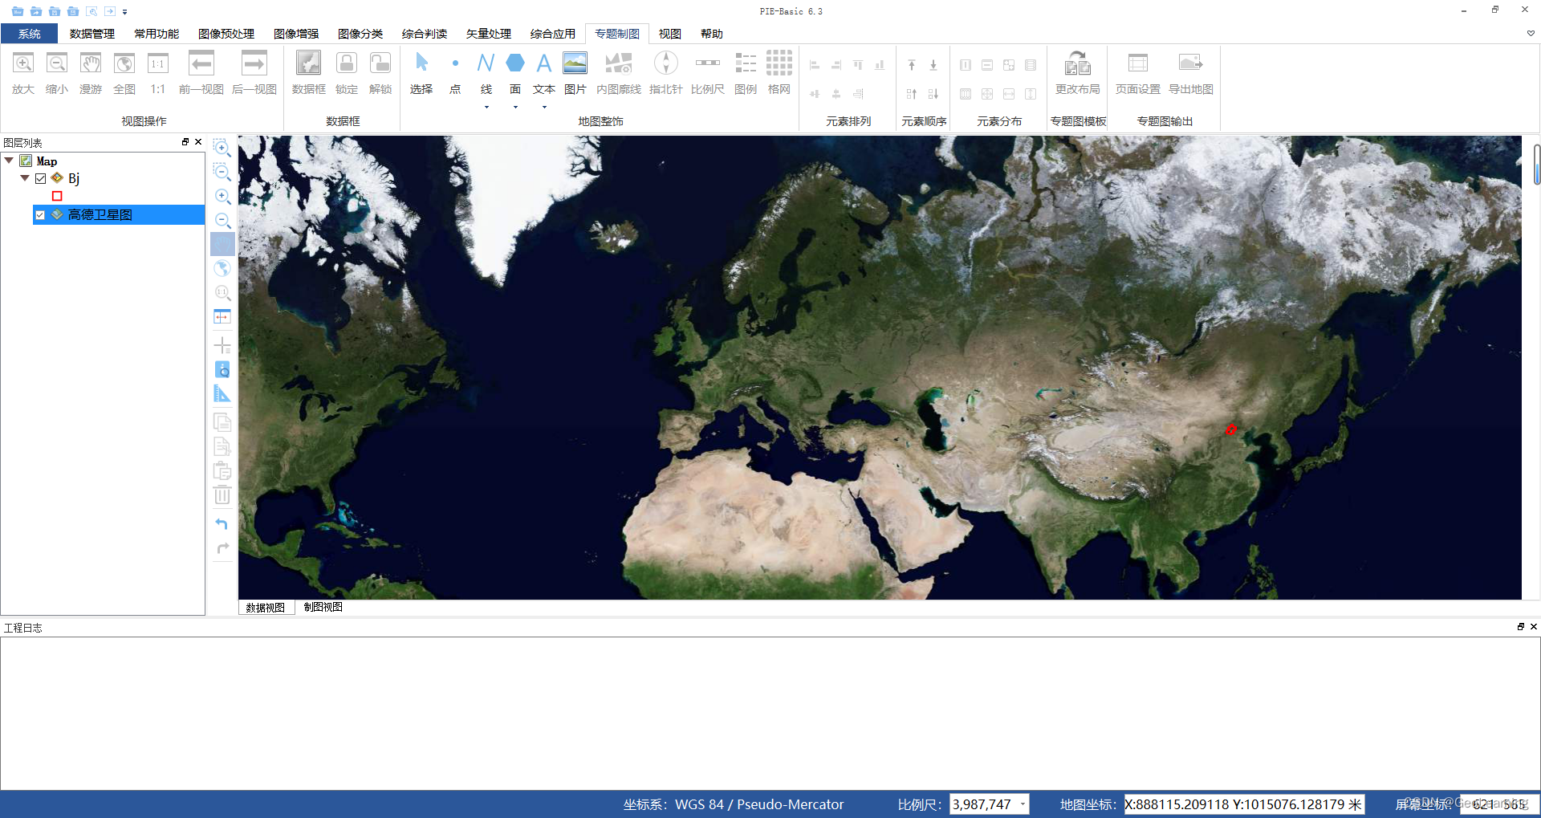
Task: Open 页面设置 page setup
Action: [1138, 74]
